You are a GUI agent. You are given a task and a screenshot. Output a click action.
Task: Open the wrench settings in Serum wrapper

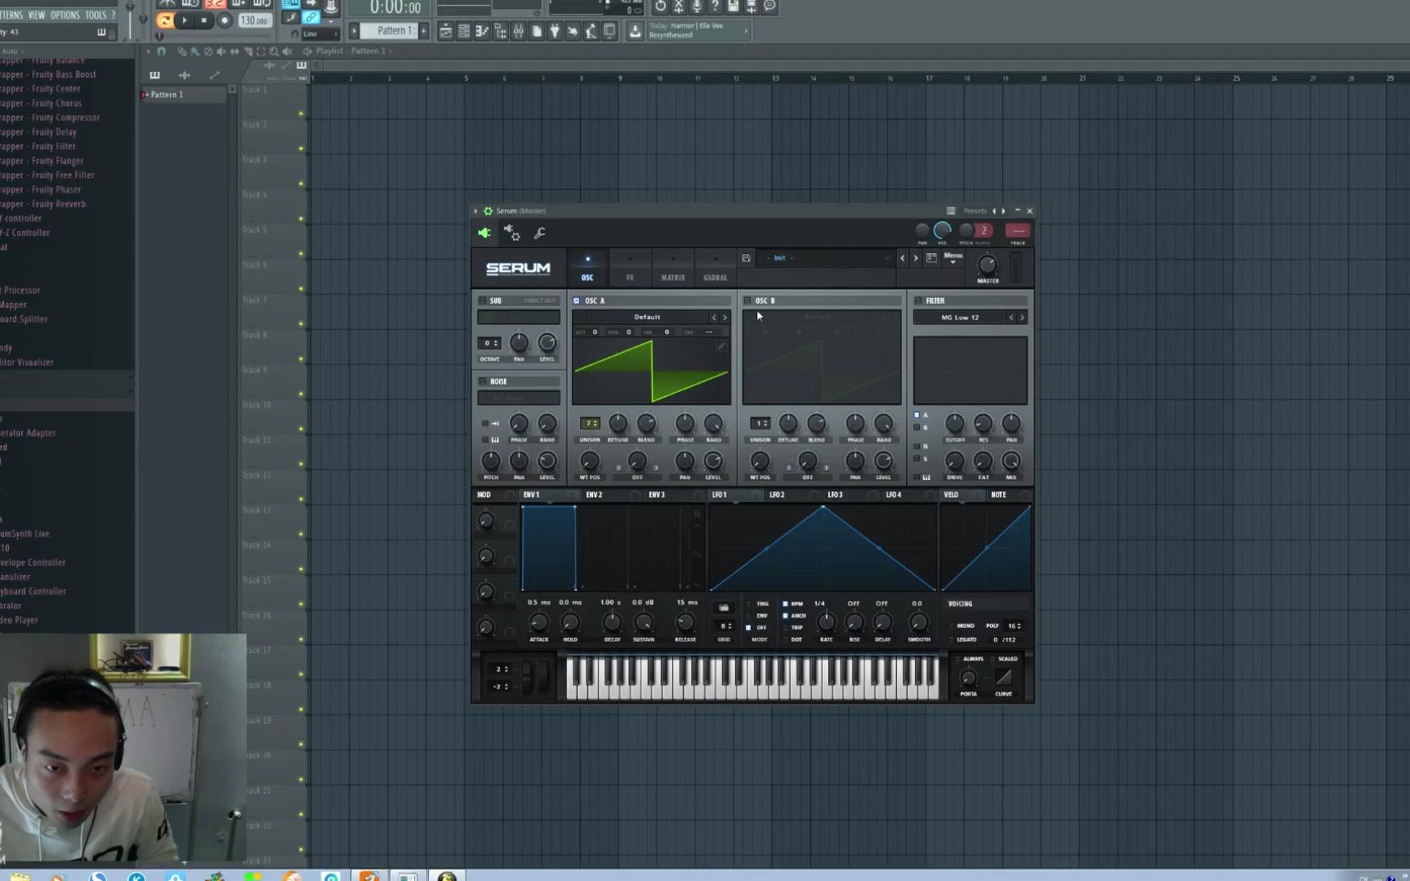[x=540, y=234]
